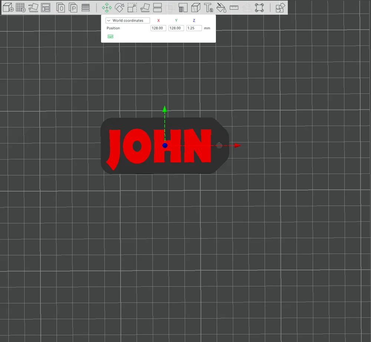The image size is (371, 342).
Task: Open the seam painting tool
Action: [x=196, y=7]
